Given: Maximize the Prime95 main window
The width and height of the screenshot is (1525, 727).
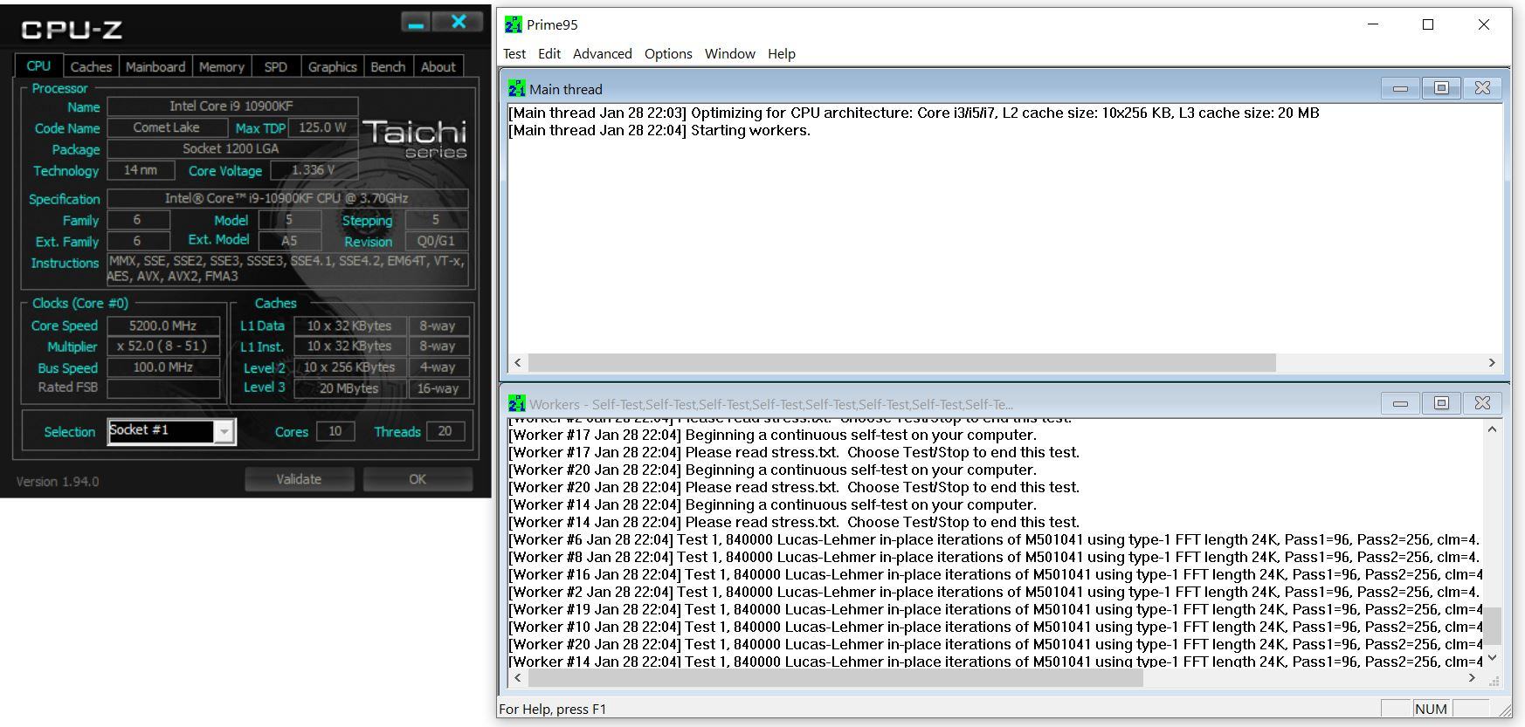Looking at the screenshot, I should [1428, 24].
